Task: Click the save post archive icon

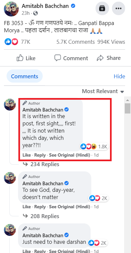Action: click(x=102, y=9)
